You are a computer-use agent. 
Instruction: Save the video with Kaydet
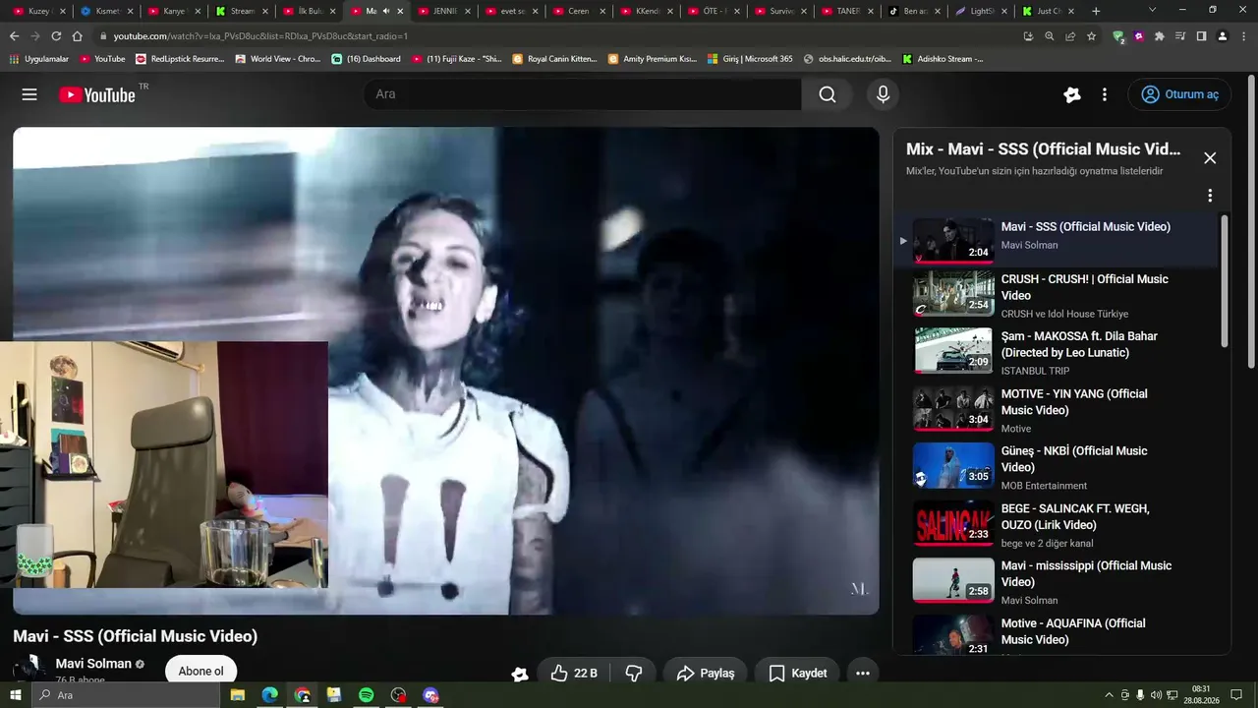point(797,673)
